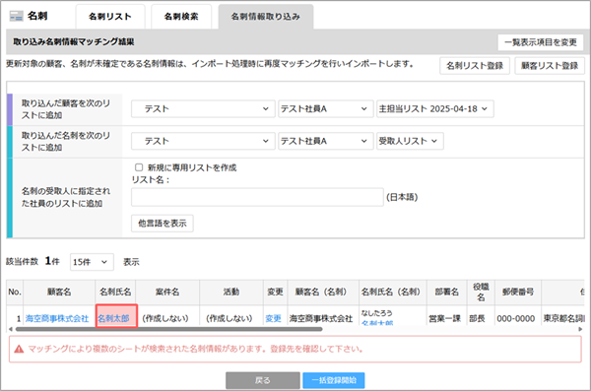Click 一括登録開始 button
Image resolution: width=591 pixels, height=391 pixels.
tap(334, 380)
